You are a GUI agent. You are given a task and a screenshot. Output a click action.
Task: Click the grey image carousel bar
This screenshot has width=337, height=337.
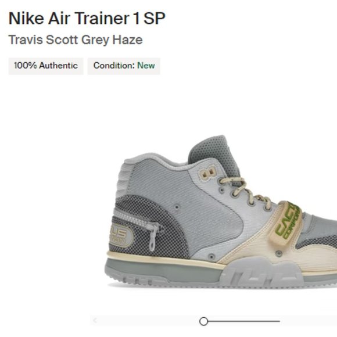(x=213, y=321)
